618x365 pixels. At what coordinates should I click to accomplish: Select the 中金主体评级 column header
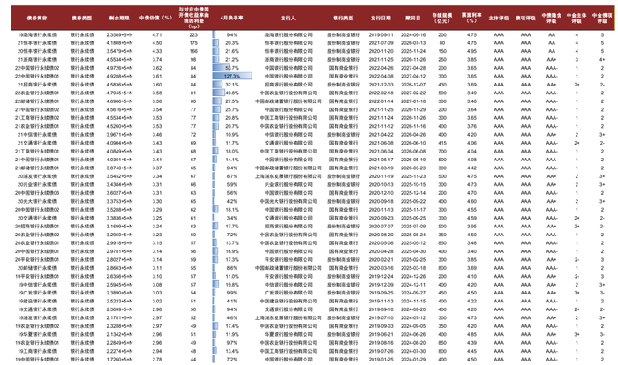click(x=577, y=19)
